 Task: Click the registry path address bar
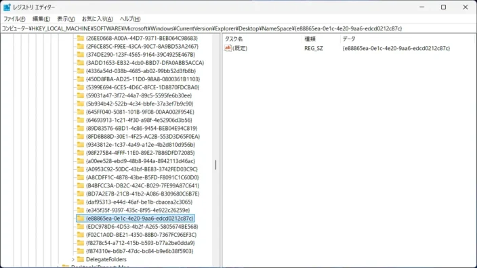(x=239, y=28)
